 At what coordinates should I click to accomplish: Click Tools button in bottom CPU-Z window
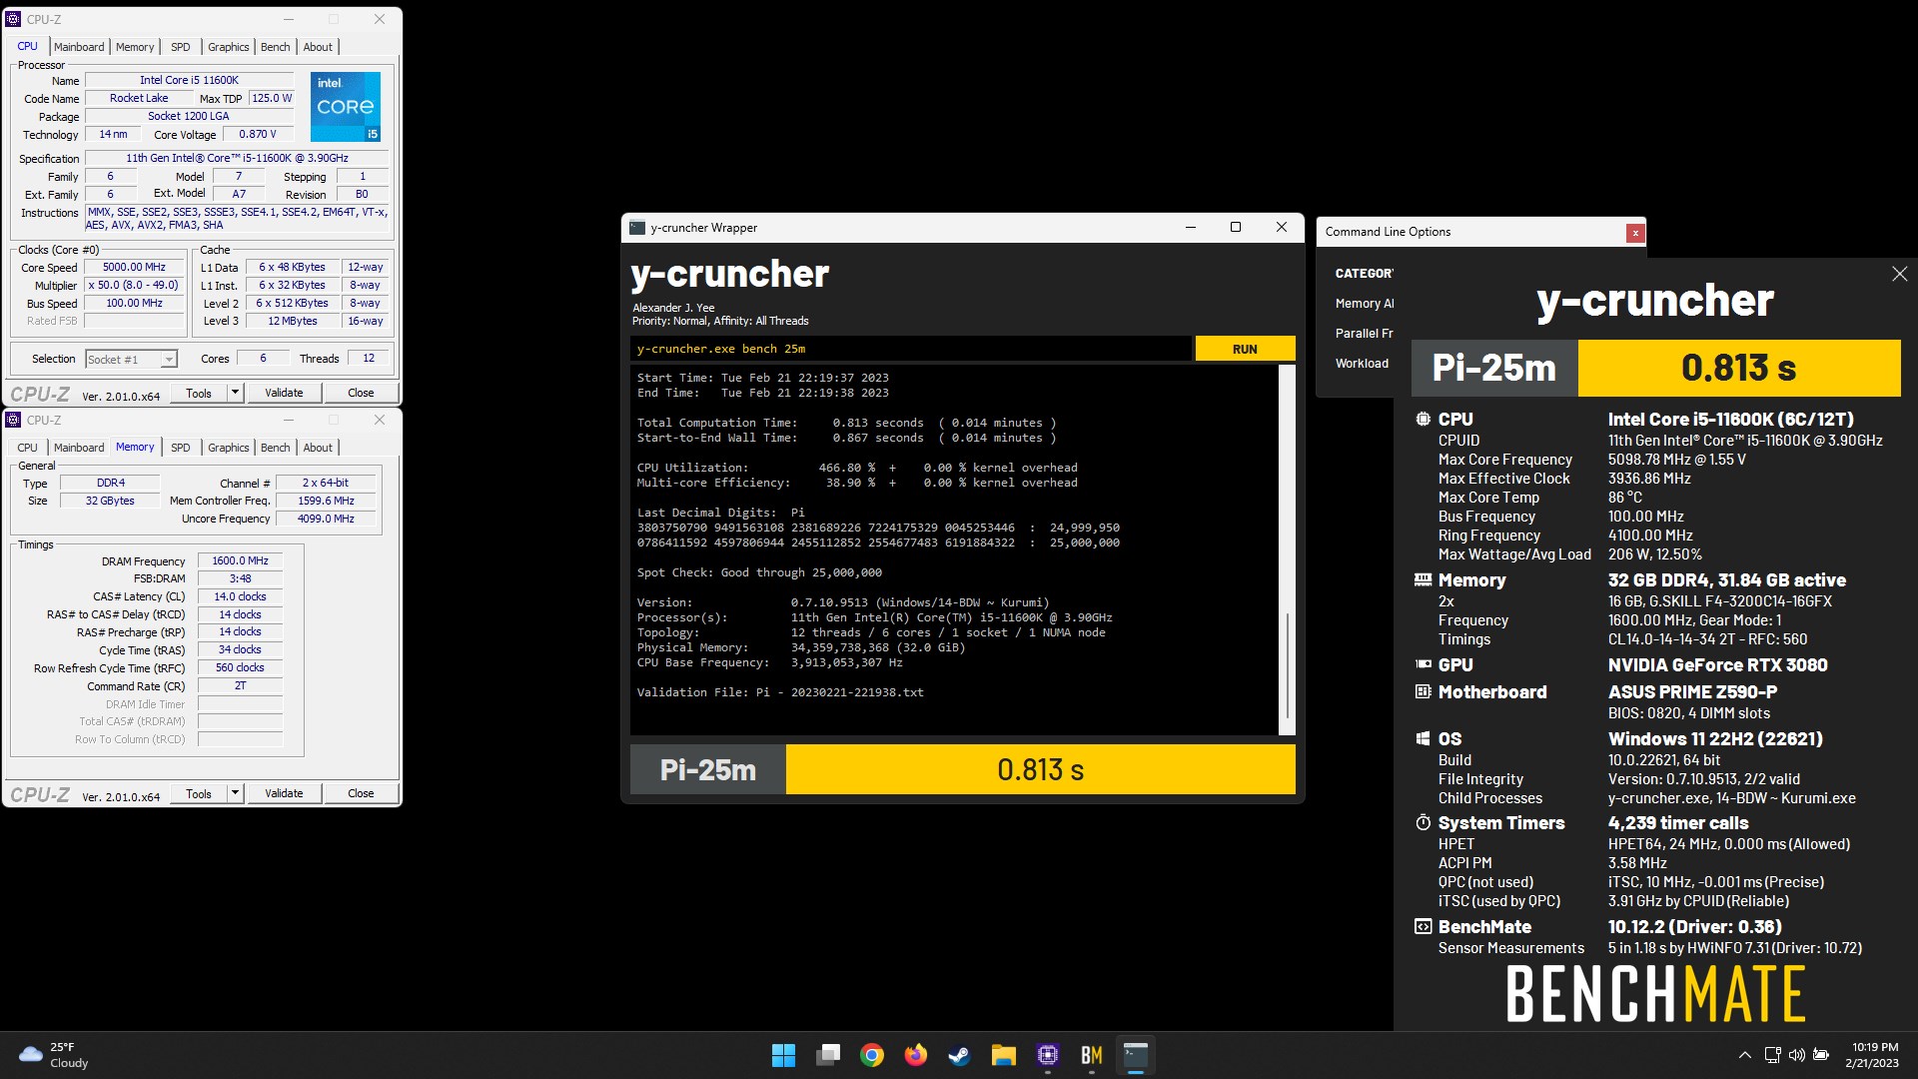click(x=199, y=793)
